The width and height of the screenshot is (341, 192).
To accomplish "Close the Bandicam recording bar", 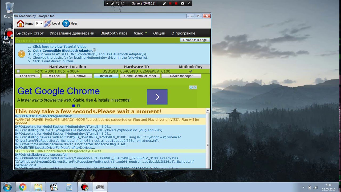I will pyautogui.click(x=189, y=3).
